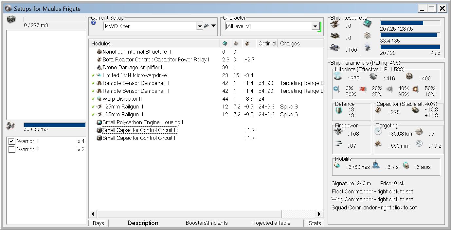Screen dimensions: 451x230
Task: Click the structure hitpoints icon showing 400
Action: click(409, 77)
